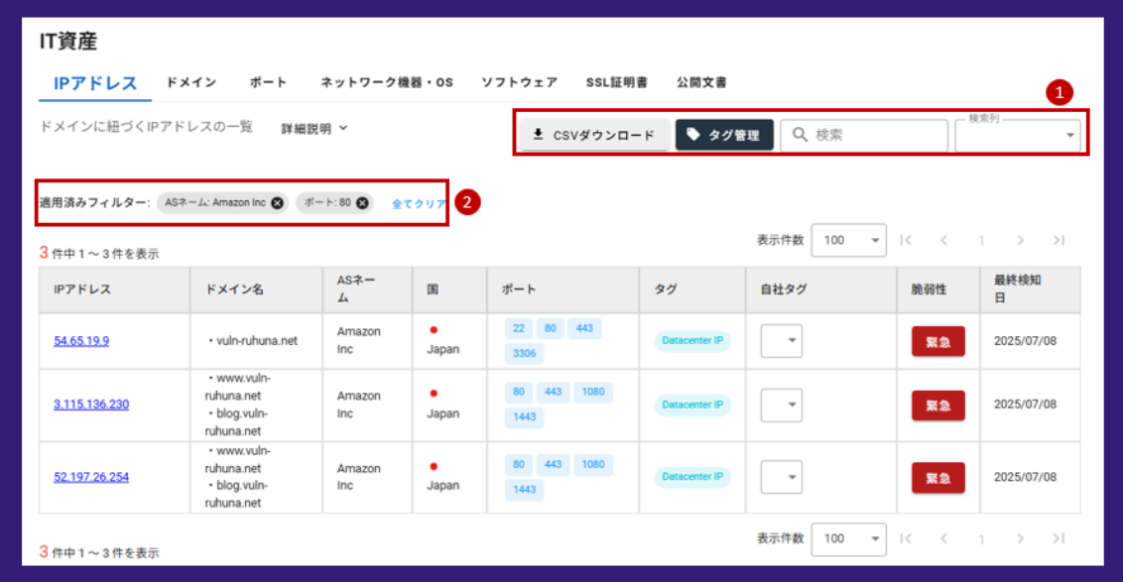This screenshot has height=582, width=1123.
Task: Switch to the ドメイン tab
Action: (190, 82)
